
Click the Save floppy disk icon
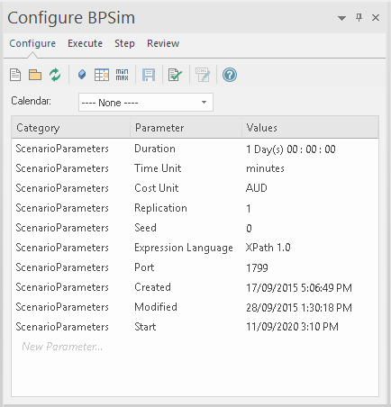pos(149,75)
